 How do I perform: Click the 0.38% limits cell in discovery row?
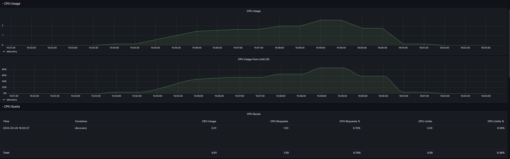pos(501,128)
